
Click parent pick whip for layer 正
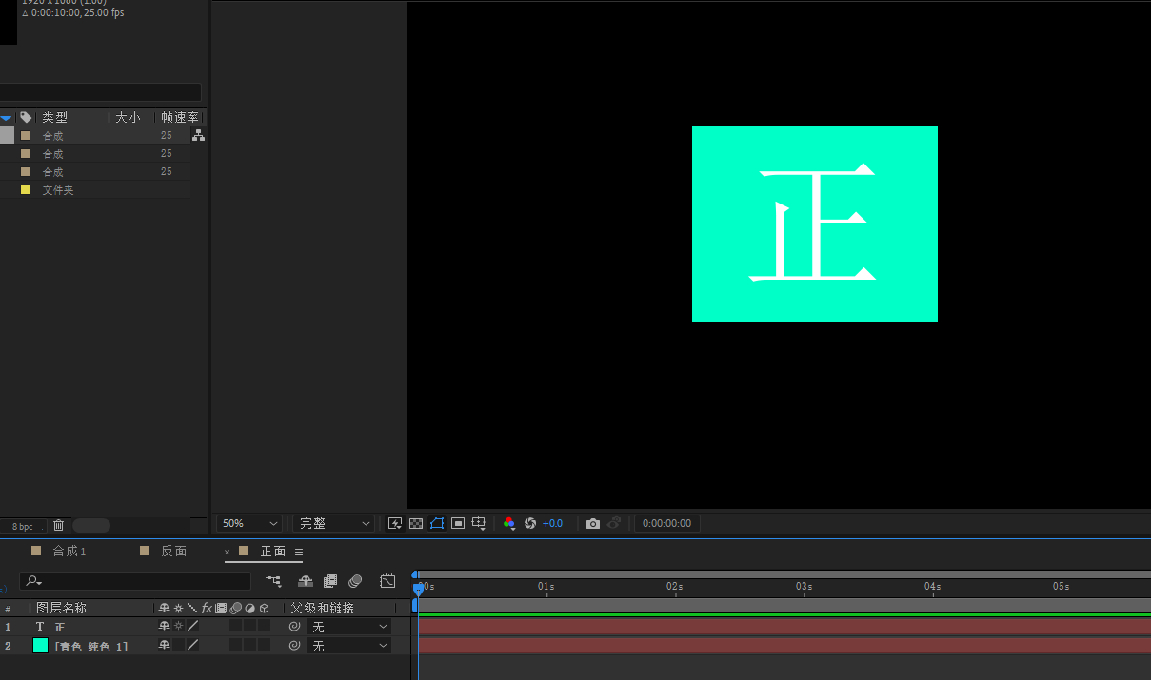294,627
